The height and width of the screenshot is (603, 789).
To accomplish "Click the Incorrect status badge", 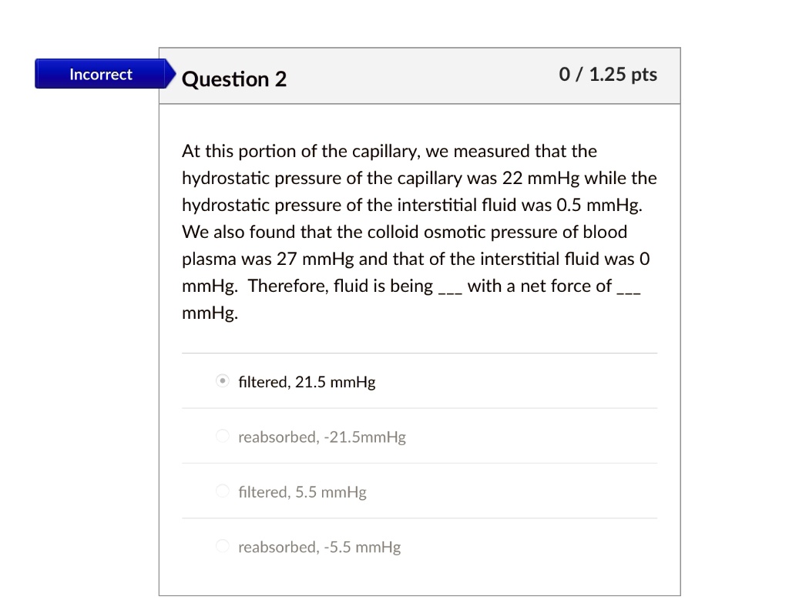I will pos(100,74).
